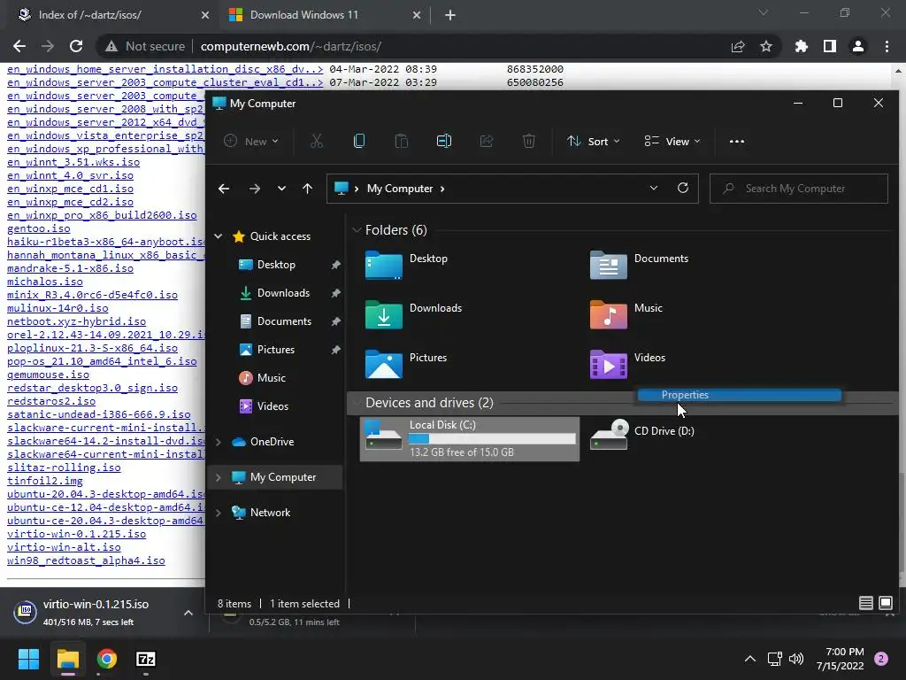Viewport: 906px width, 680px height.
Task: Open Windows Start menu
Action: click(x=28, y=659)
